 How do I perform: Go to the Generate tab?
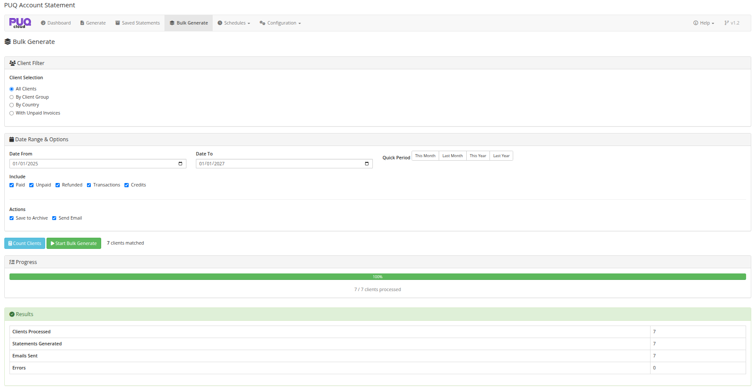[x=93, y=23]
